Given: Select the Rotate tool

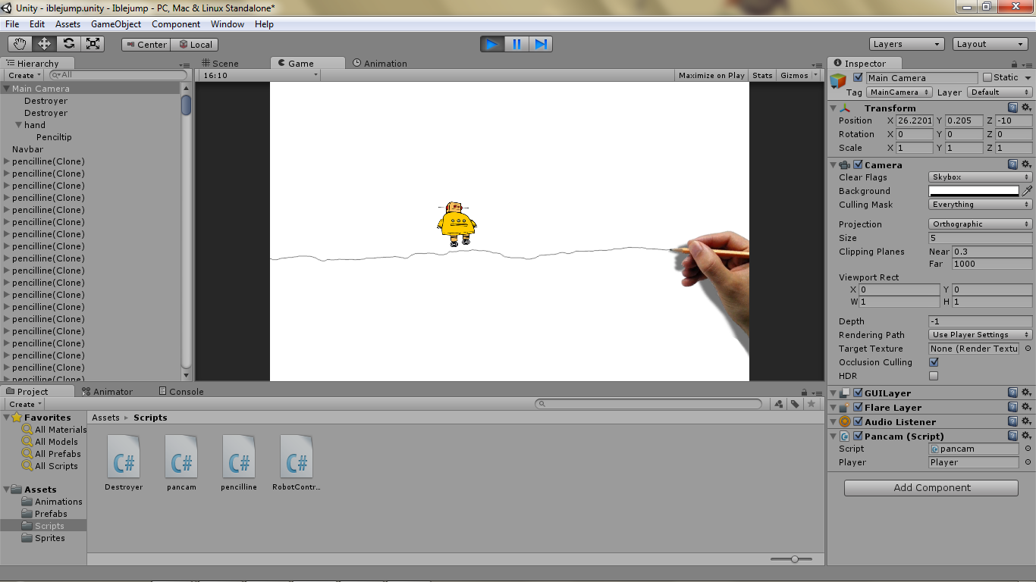Looking at the screenshot, I should point(68,43).
